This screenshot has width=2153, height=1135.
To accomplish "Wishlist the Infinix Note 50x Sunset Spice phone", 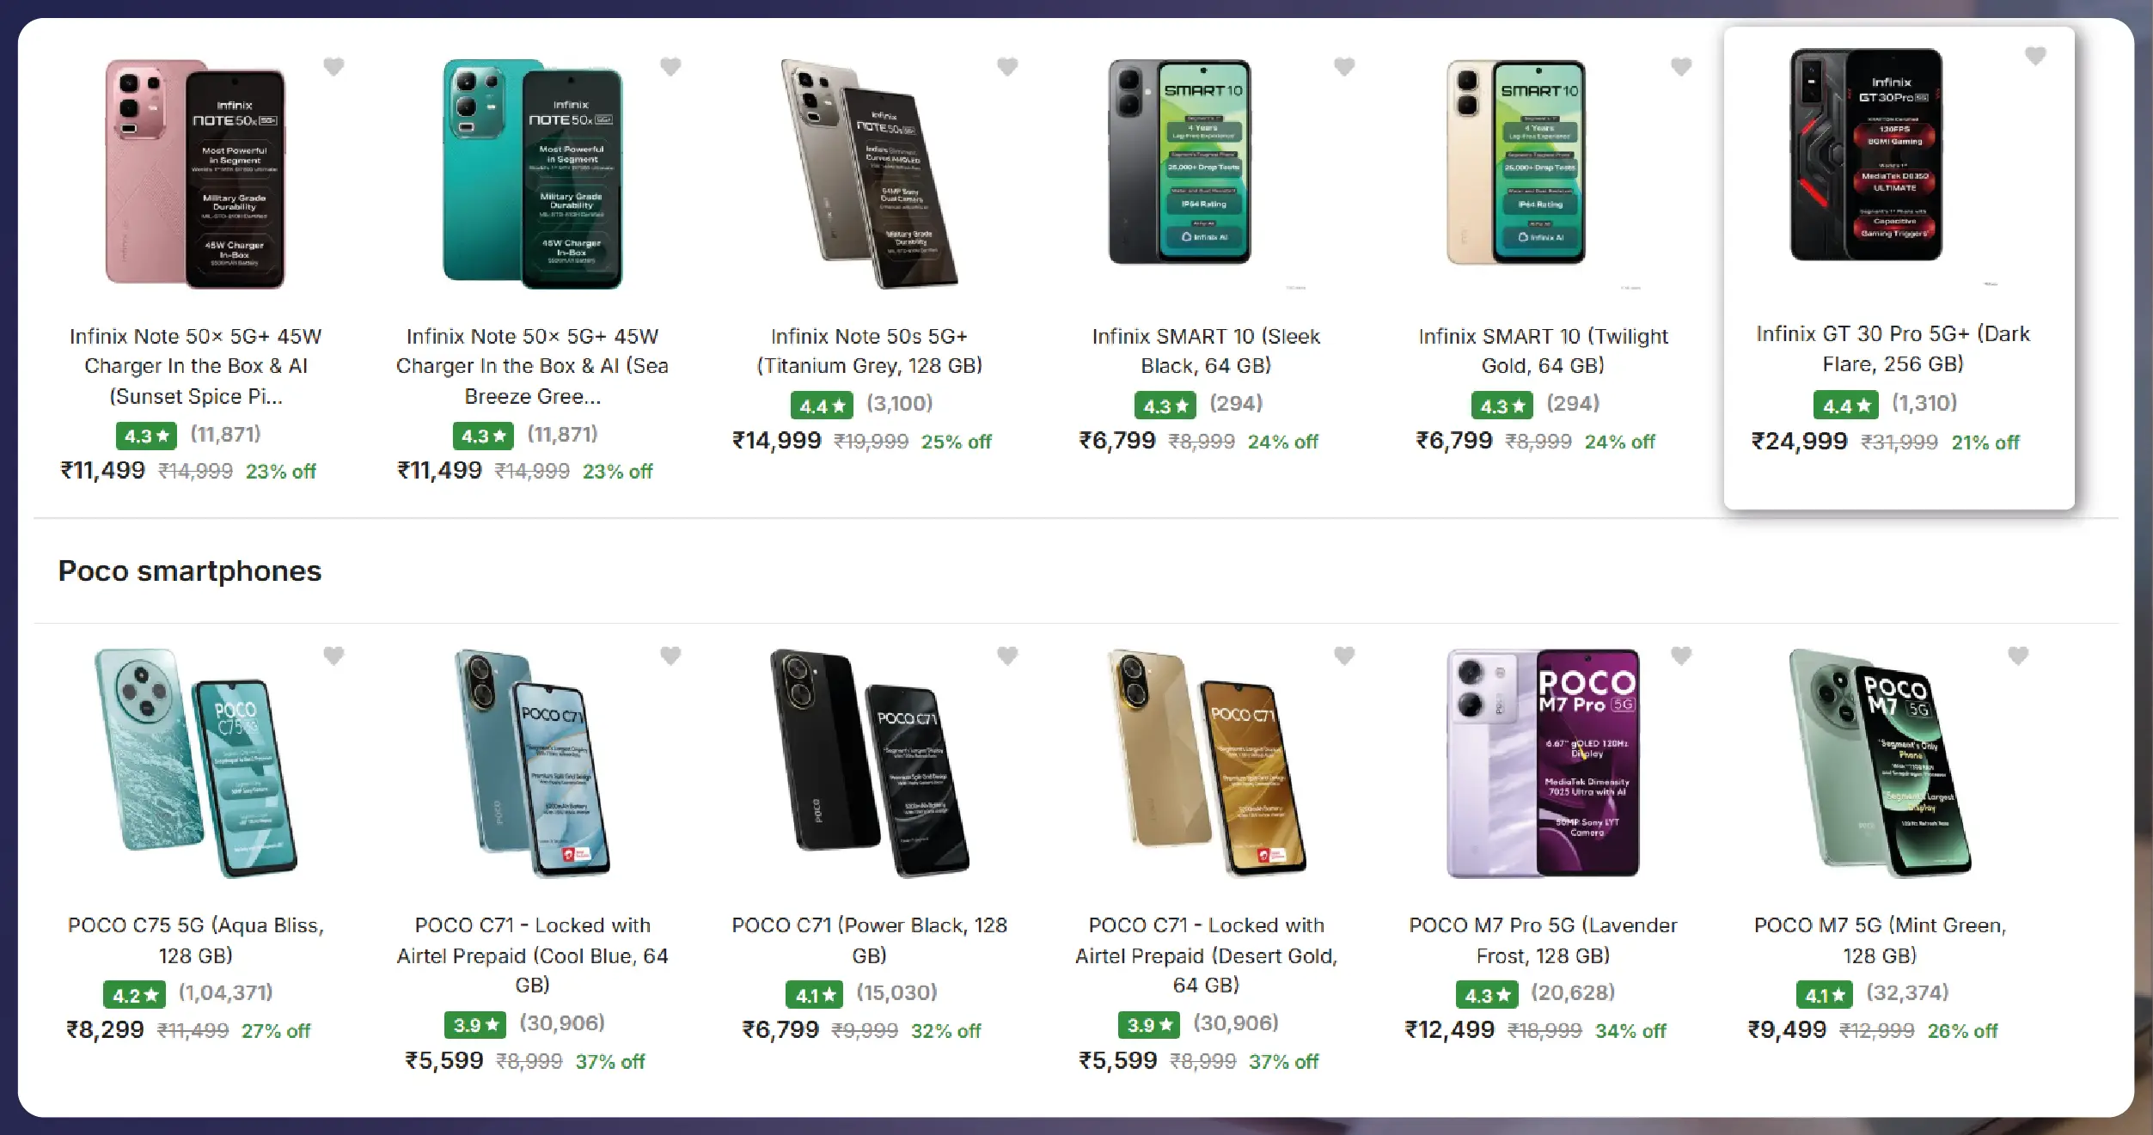I will click(333, 66).
